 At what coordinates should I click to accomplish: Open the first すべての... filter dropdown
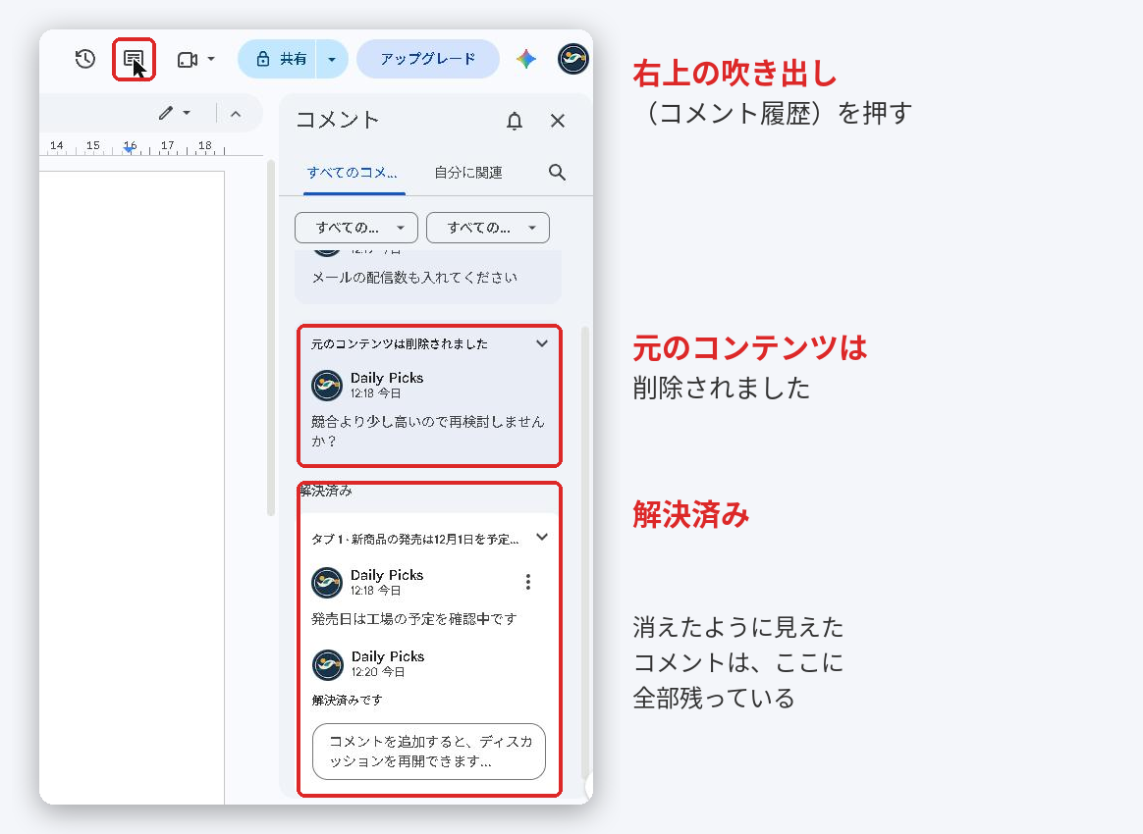click(356, 228)
